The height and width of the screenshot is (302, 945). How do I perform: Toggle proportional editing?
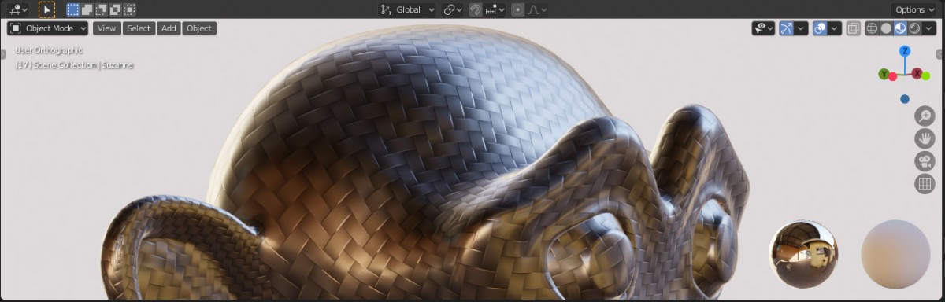click(x=517, y=9)
